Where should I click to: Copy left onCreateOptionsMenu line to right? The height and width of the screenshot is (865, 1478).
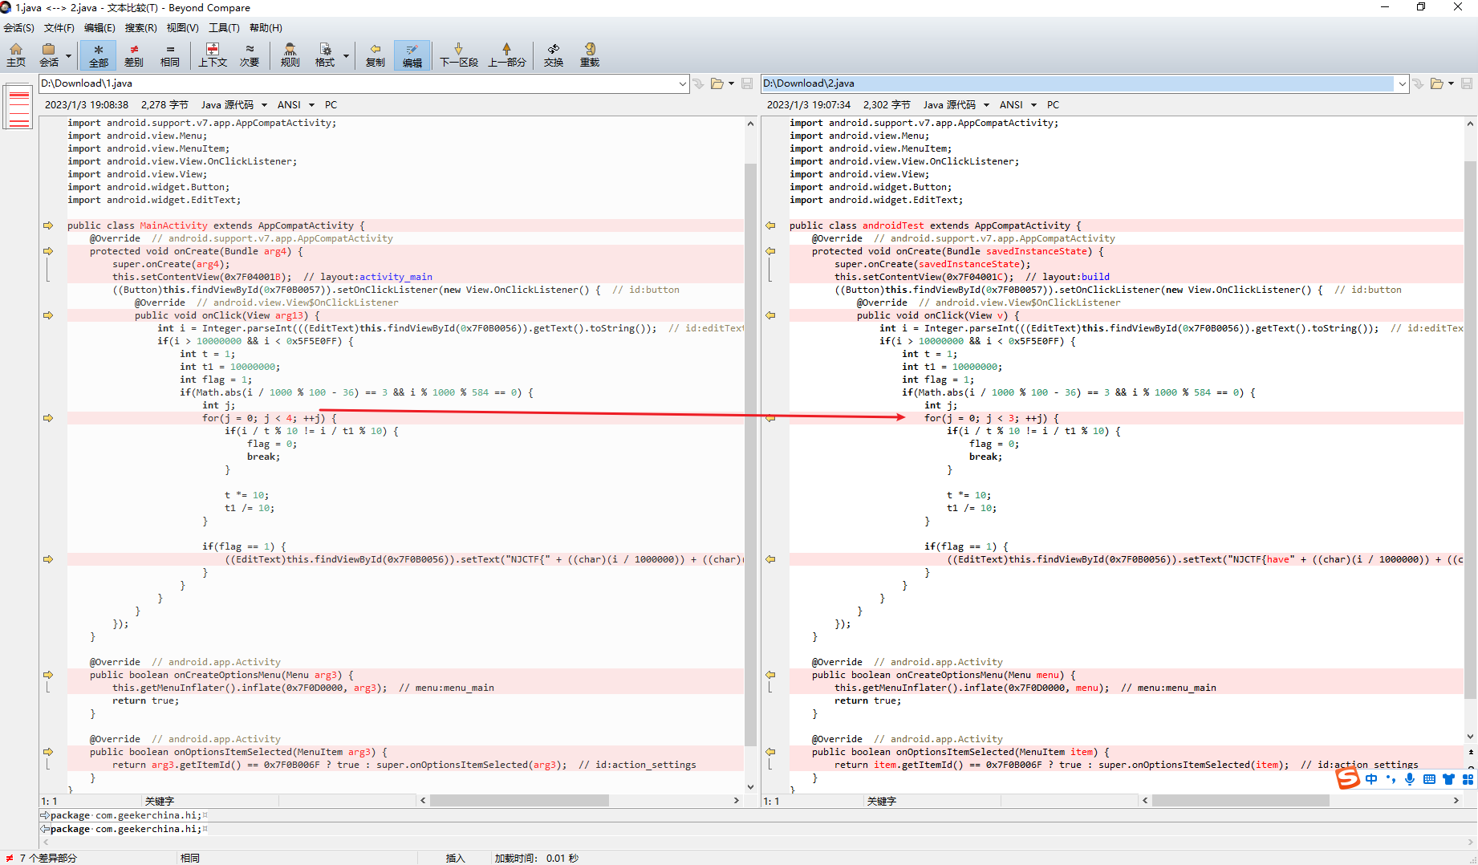[x=48, y=675]
